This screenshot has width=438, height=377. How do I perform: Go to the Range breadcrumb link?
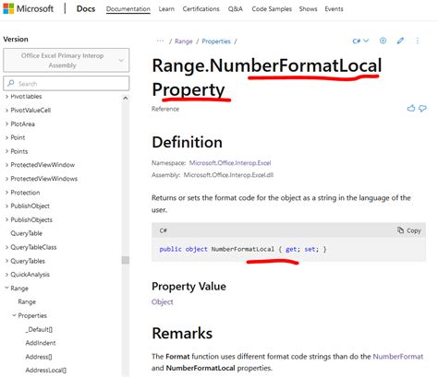[184, 41]
